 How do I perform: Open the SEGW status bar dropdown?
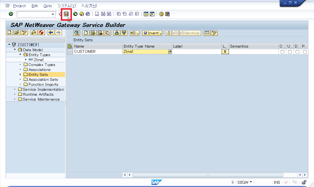tap(251, 182)
